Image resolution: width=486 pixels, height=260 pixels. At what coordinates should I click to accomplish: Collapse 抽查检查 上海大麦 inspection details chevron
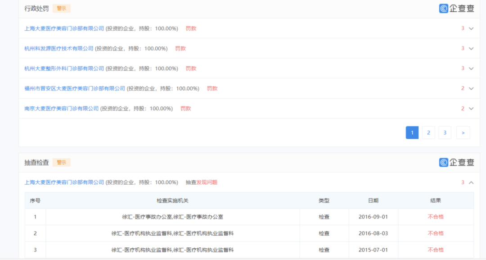tap(471, 182)
